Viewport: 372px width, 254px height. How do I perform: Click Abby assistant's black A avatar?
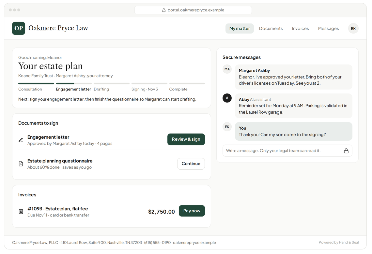(x=227, y=98)
